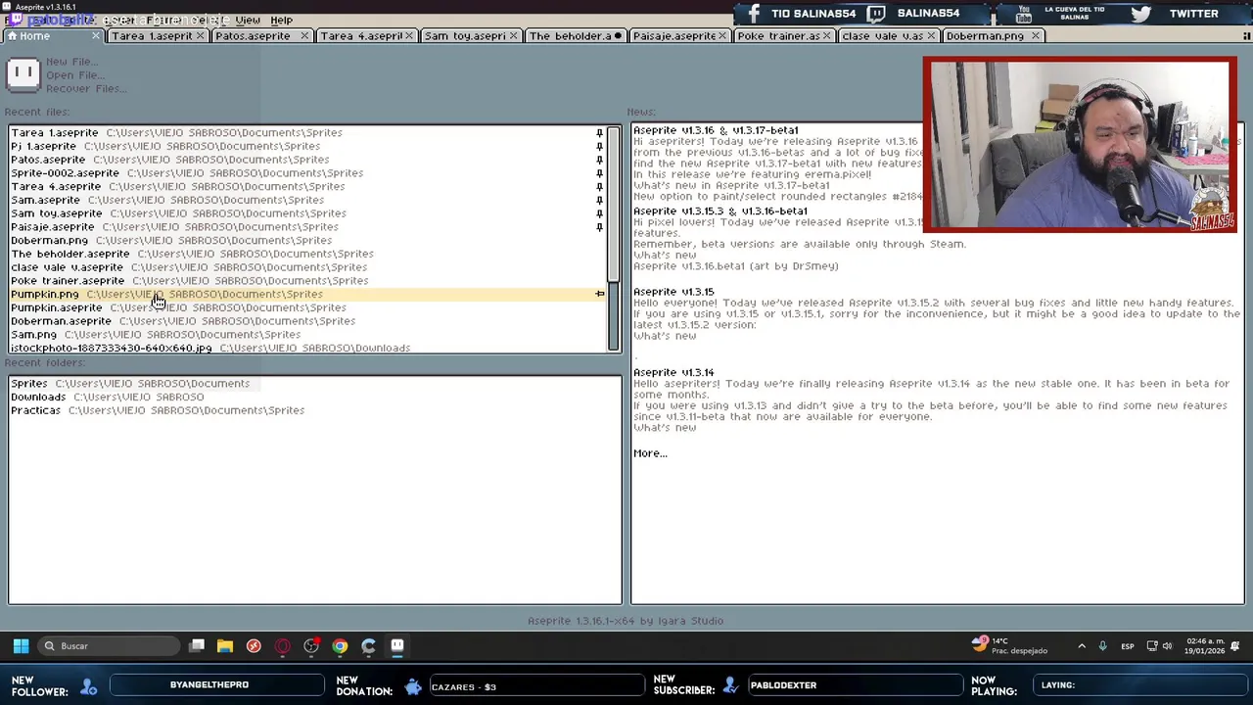Viewport: 1253px width, 705px height.
Task: Close the clase vale v tab
Action: pyautogui.click(x=931, y=36)
